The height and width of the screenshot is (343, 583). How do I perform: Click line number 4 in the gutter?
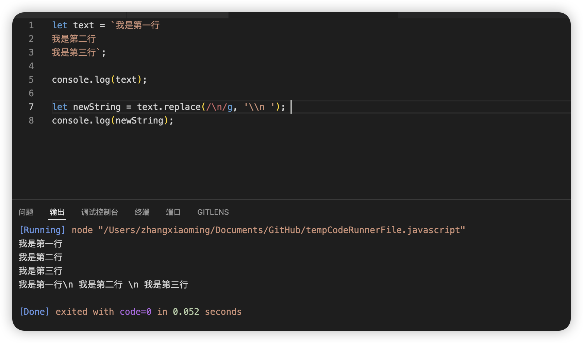point(31,66)
